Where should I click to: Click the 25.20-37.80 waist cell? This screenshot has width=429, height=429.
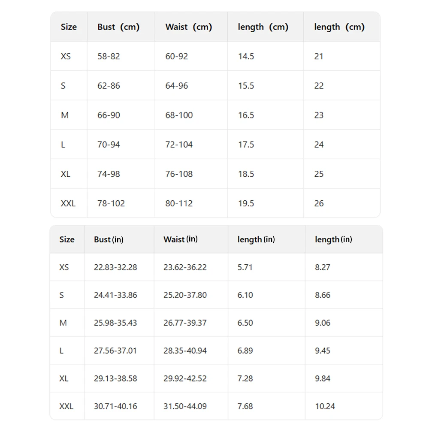(185, 295)
